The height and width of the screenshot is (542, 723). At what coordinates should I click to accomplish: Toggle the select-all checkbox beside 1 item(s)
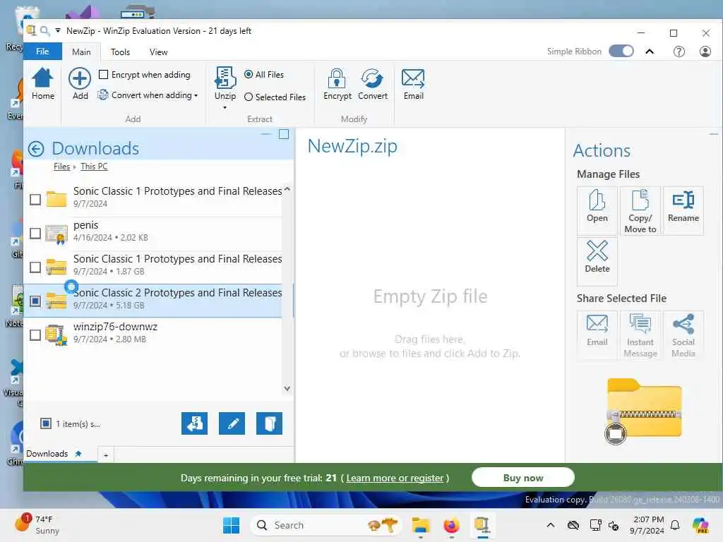coord(46,423)
